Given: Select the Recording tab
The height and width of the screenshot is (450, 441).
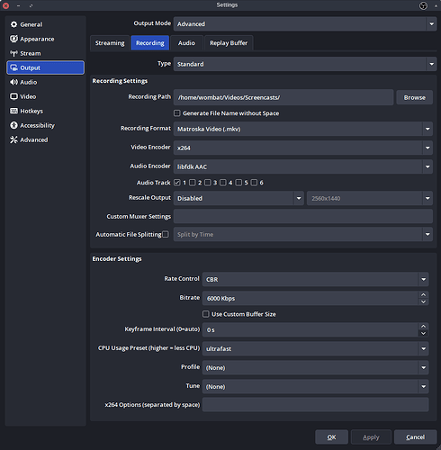Looking at the screenshot, I should 150,43.
